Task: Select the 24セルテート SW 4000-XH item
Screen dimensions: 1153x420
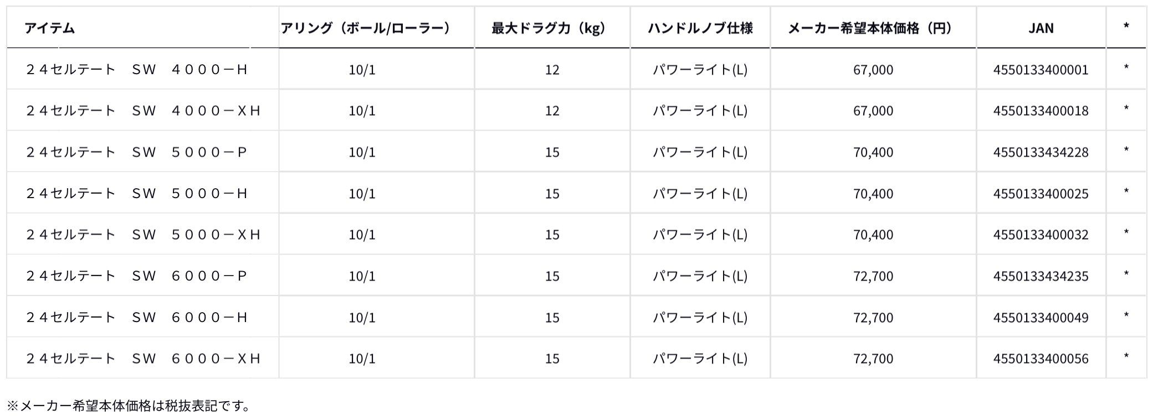Action: coord(143,111)
